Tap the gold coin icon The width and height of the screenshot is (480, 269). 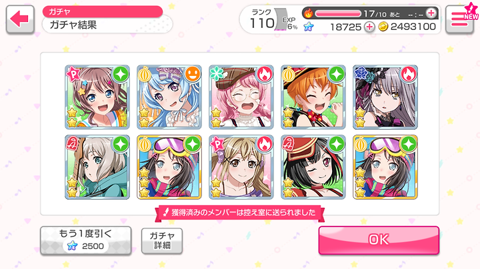[x=383, y=27]
